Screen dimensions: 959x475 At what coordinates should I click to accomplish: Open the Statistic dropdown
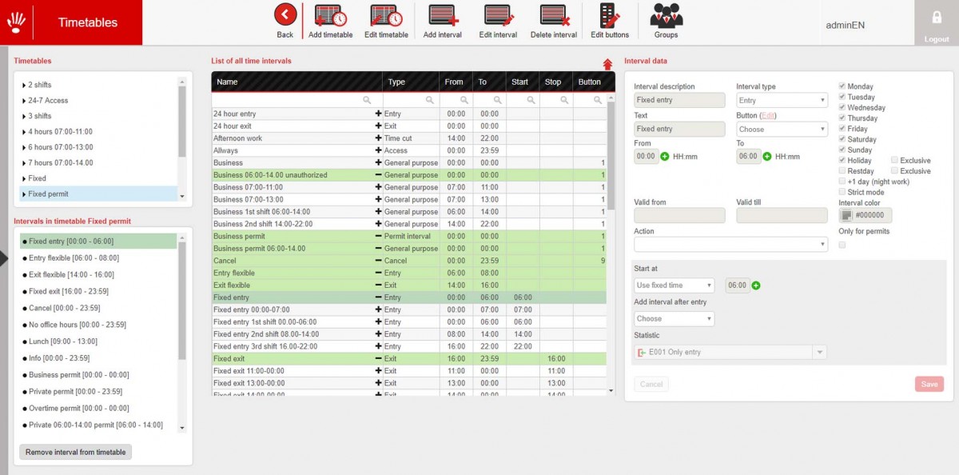pyautogui.click(x=730, y=352)
